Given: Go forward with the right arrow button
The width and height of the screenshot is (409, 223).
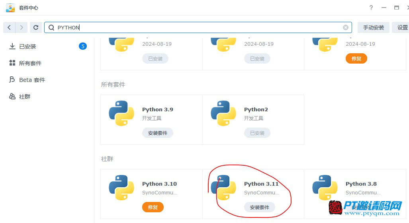Looking at the screenshot, I should [22, 27].
